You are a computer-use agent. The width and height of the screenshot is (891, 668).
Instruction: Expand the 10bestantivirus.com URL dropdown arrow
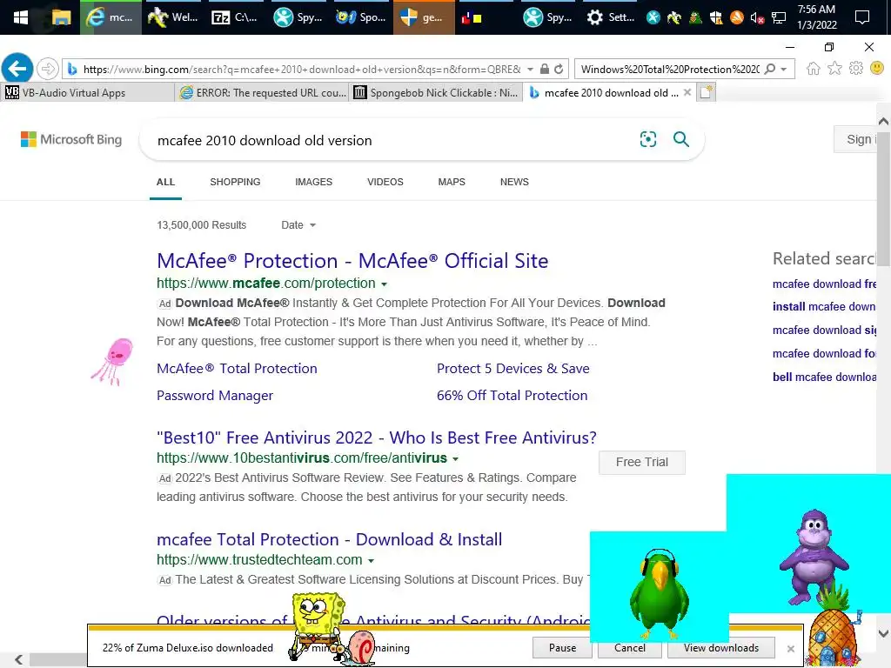(455, 458)
